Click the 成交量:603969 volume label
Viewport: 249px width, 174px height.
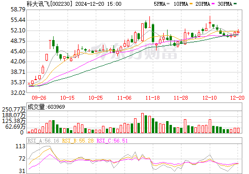tap(46, 107)
